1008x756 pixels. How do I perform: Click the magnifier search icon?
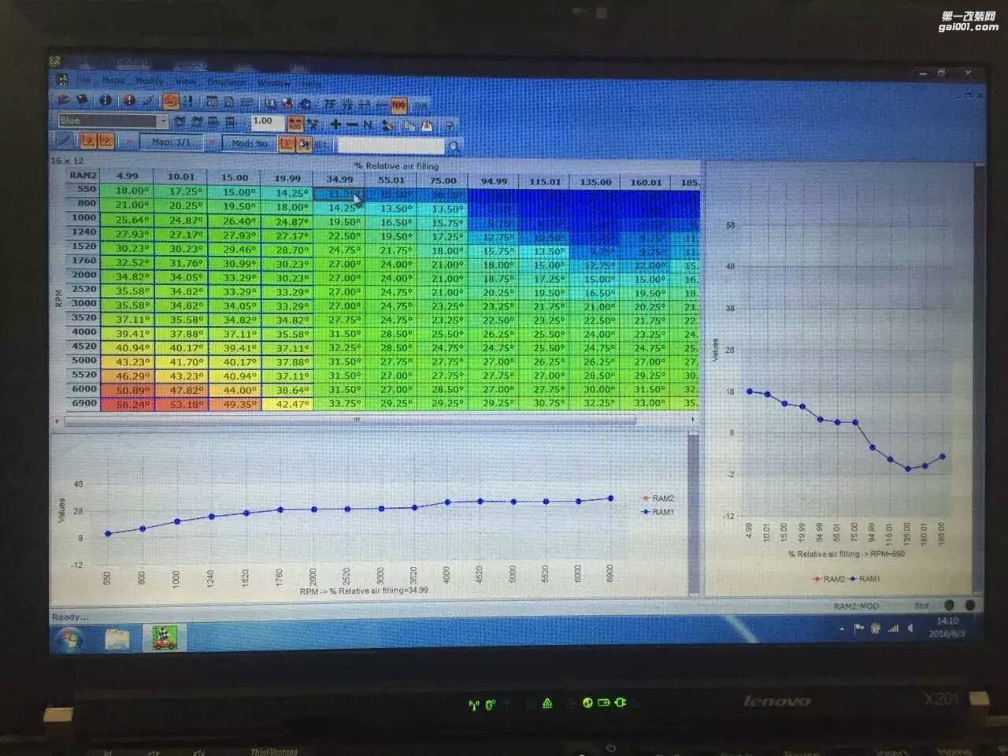[x=454, y=146]
